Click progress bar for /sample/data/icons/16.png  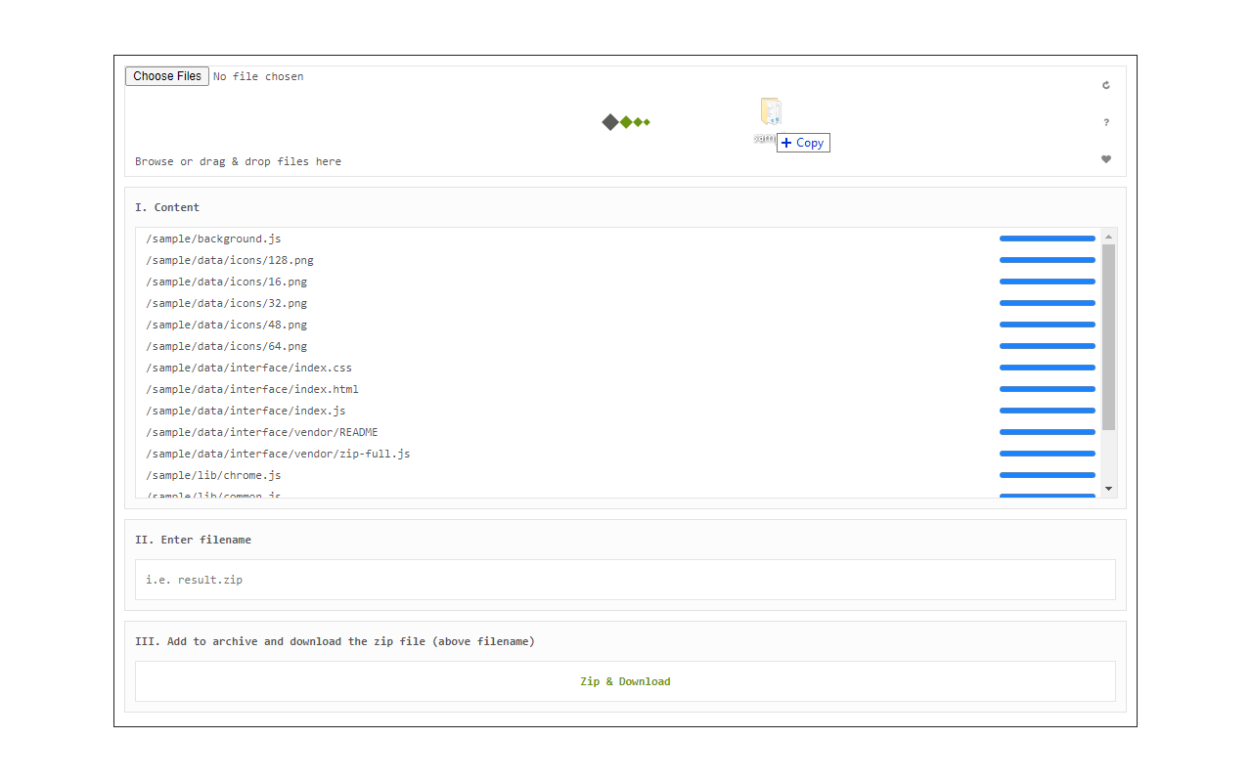tap(1047, 282)
